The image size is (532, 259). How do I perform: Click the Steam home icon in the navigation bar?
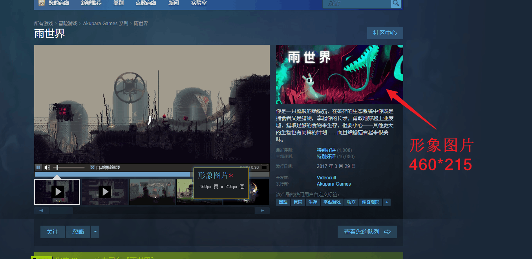coord(42,3)
